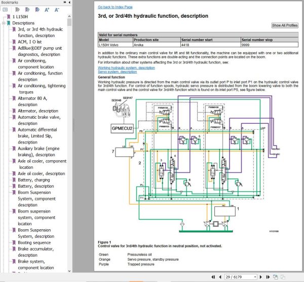Click the teal Descriptions bookmark icon
This screenshot has height=282, width=304.
pyautogui.click(x=9, y=23)
